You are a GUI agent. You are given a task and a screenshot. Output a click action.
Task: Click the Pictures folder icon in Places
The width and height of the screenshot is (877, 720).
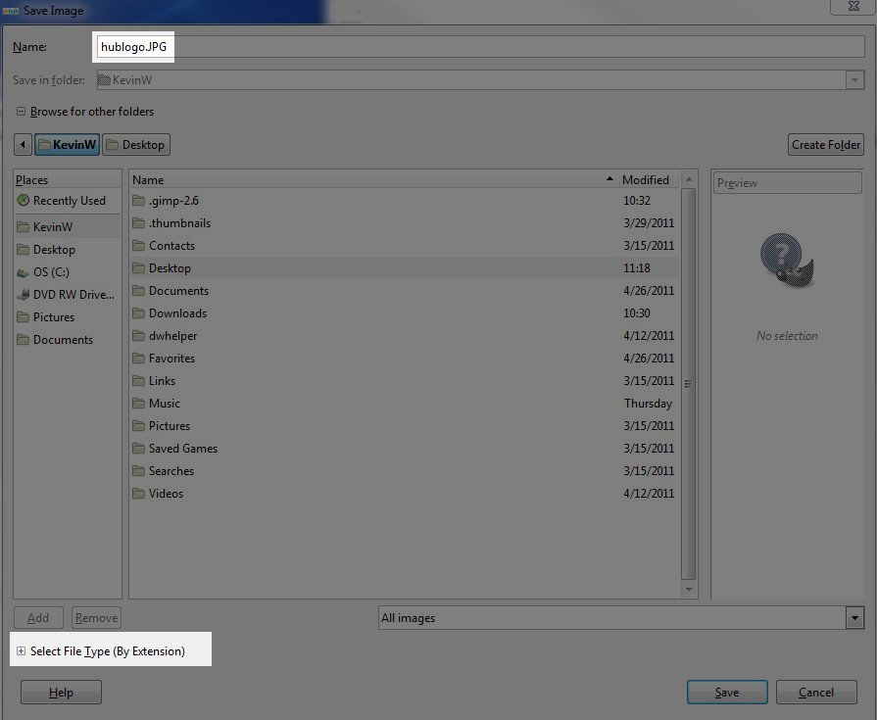point(24,317)
